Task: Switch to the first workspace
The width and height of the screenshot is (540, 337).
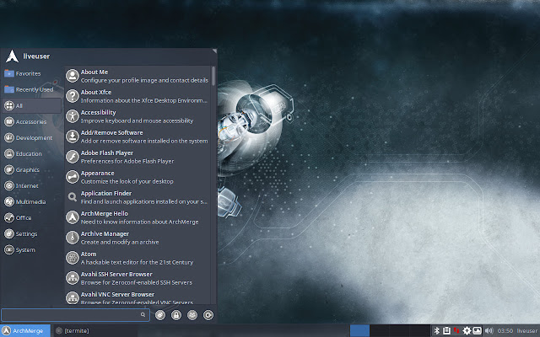Action: 359,331
